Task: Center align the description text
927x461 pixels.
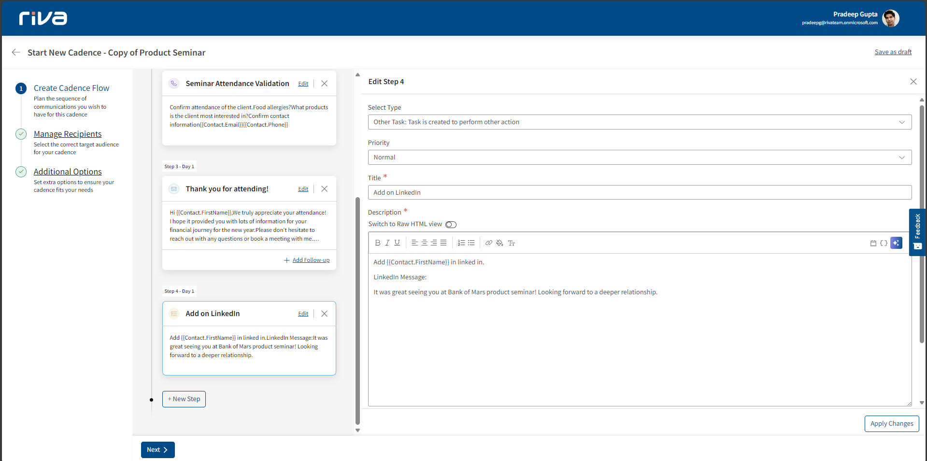Action: [424, 243]
